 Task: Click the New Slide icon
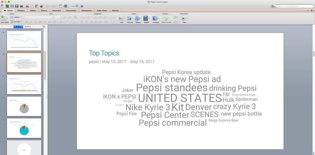4,18
